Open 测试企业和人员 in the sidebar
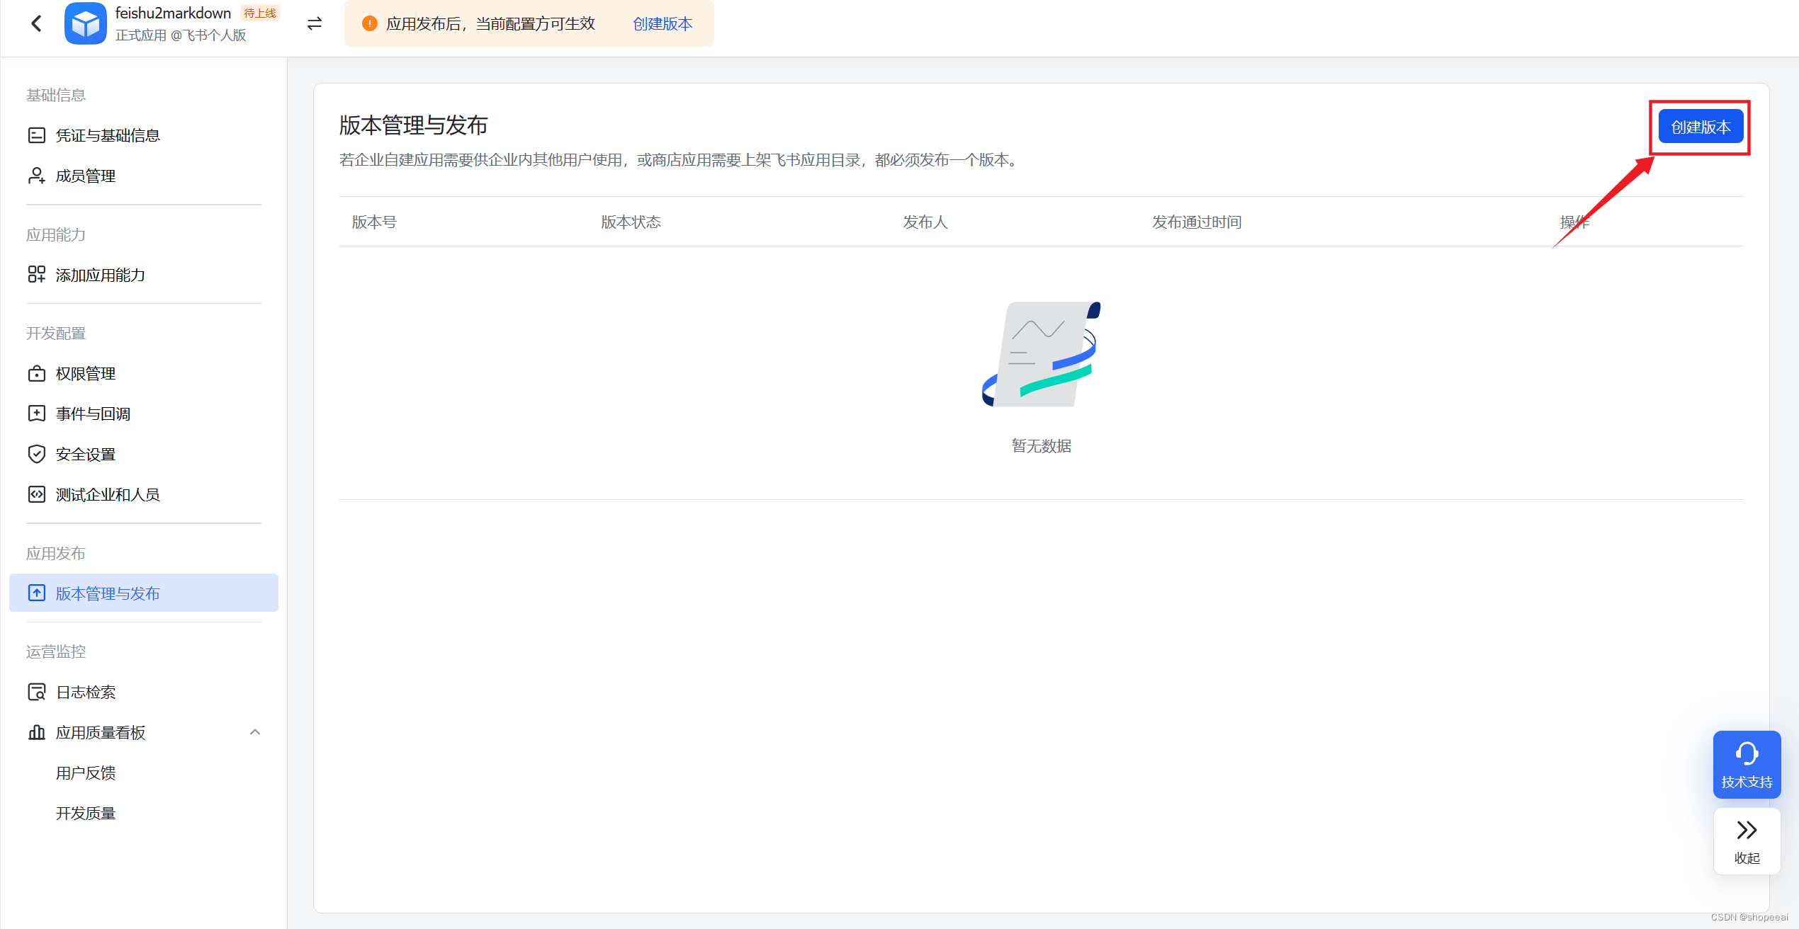Screen dimensions: 1799x929 108,494
